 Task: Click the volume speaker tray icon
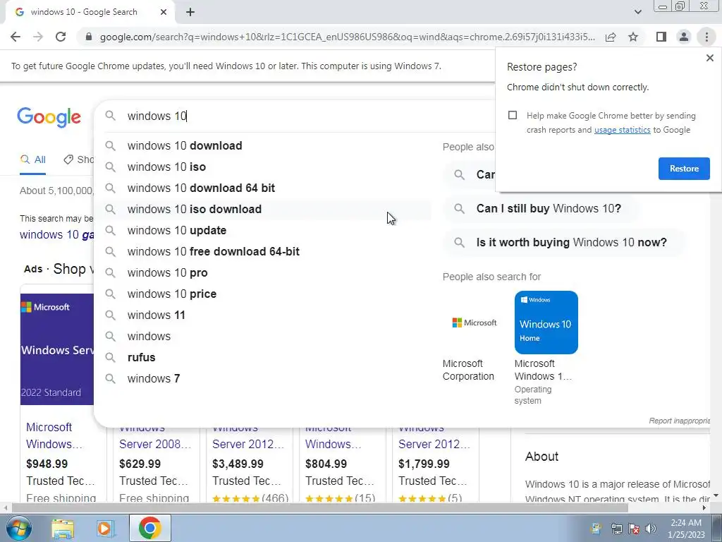pos(651,529)
